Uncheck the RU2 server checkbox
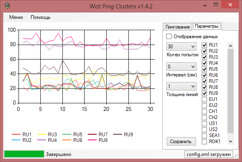Screen dimensions: 242x162 [x=204, y=51]
